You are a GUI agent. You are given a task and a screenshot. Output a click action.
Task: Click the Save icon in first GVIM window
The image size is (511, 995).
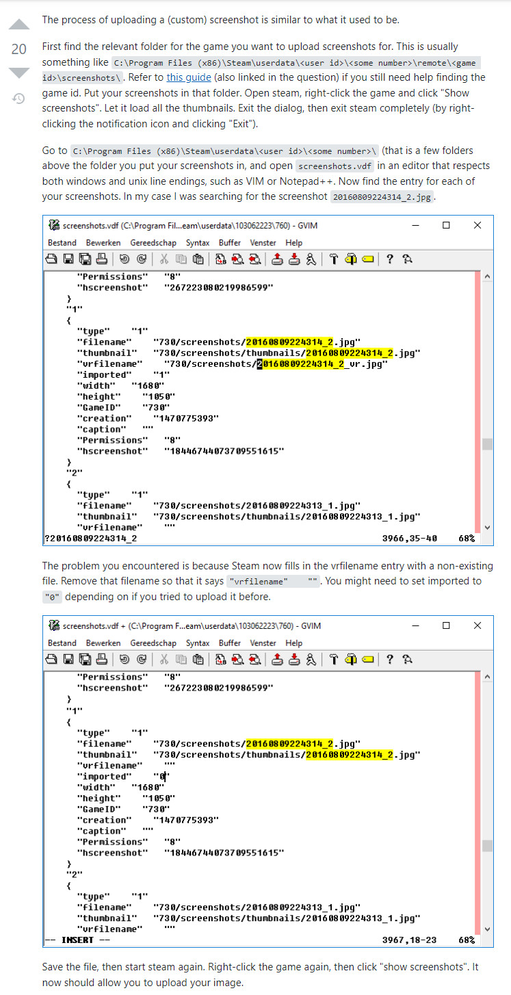(68, 259)
